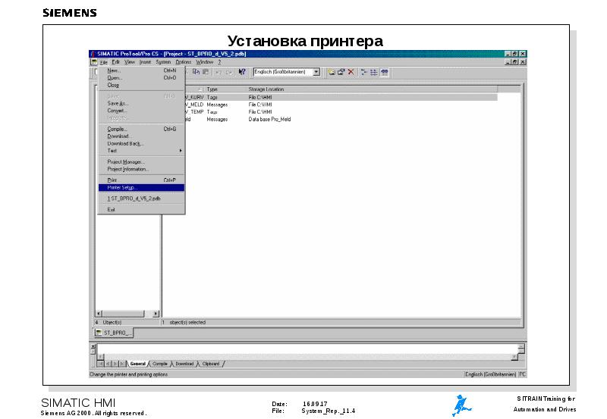Switch to details list view icon
The height and width of the screenshot is (419, 607).
374,72
